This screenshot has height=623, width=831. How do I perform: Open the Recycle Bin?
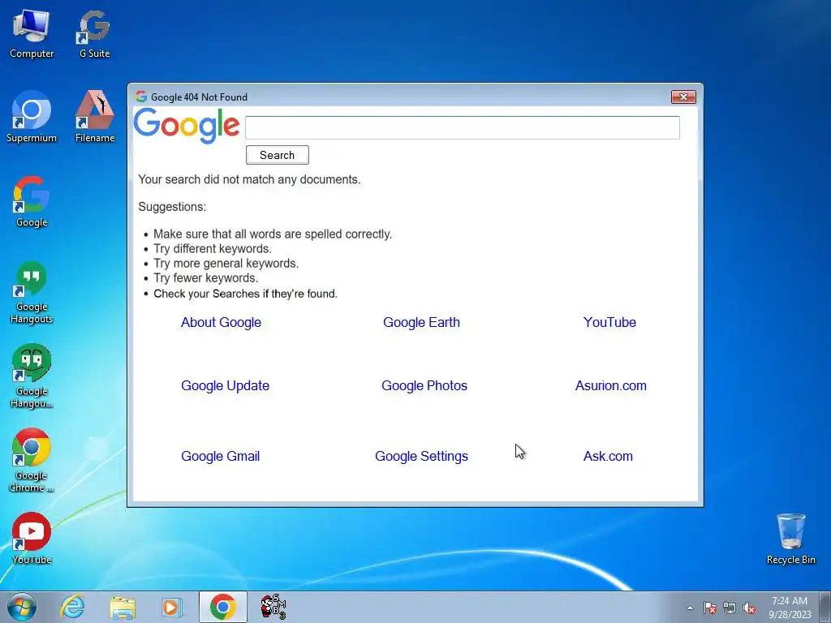click(790, 539)
